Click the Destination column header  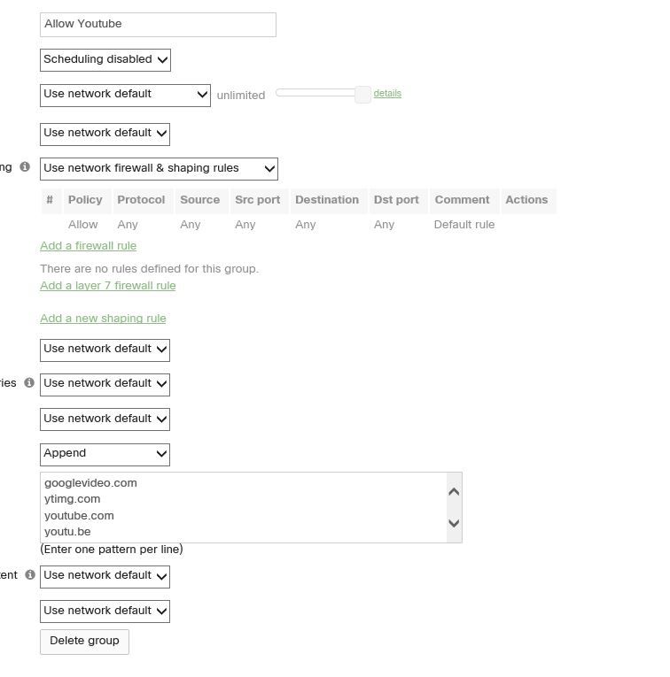pos(326,200)
